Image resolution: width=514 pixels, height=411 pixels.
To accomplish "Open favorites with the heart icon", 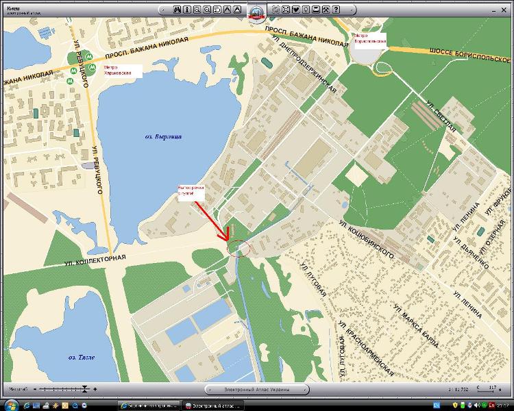I will [296, 10].
